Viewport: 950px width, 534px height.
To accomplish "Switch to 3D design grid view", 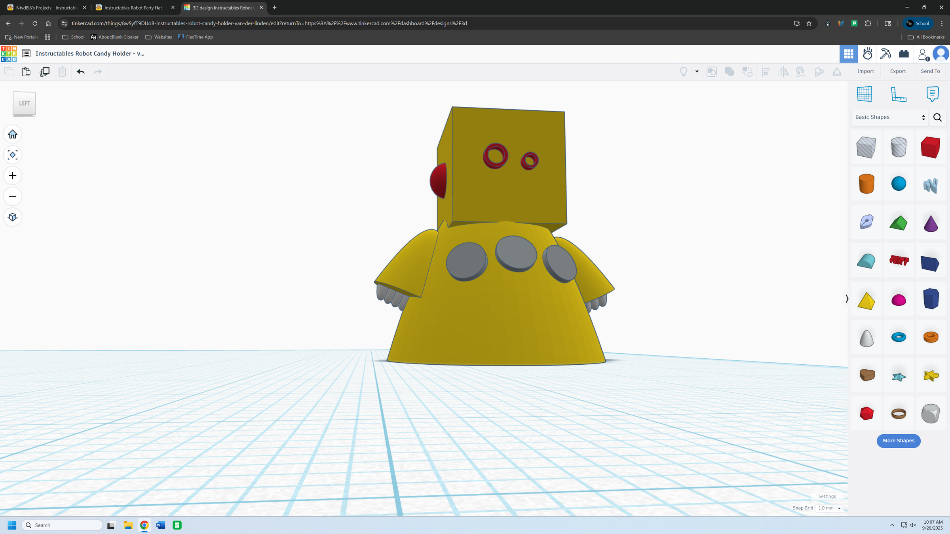I will 849,54.
